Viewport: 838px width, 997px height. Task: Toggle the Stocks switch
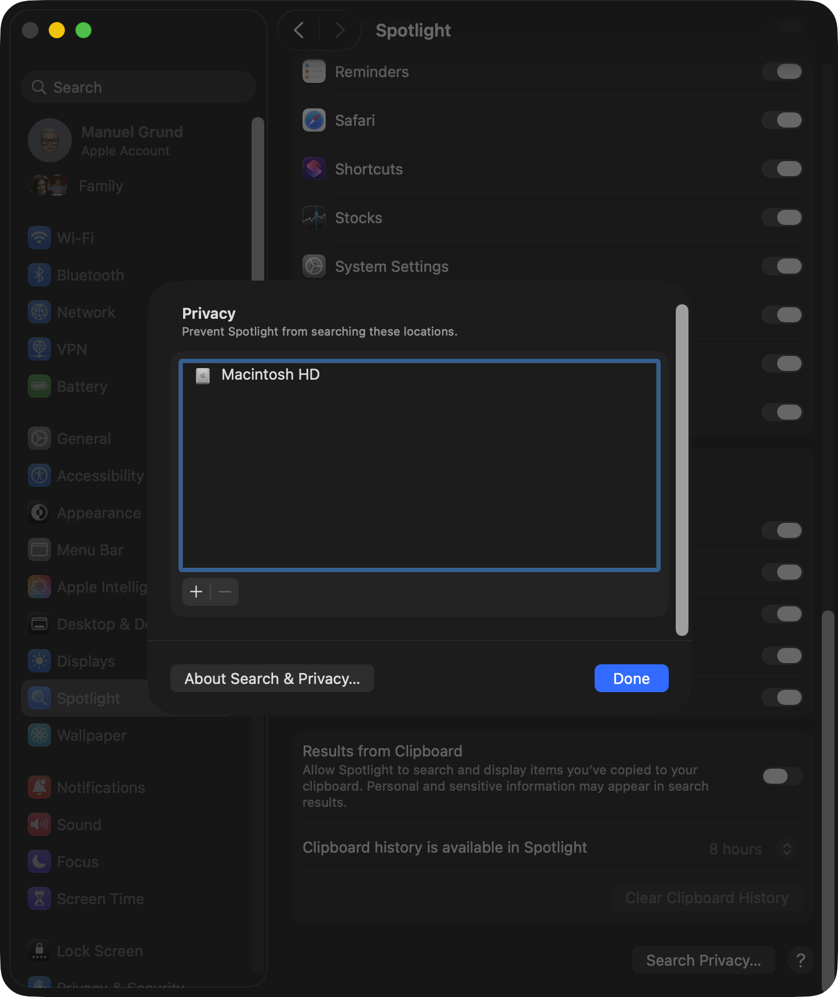[x=782, y=217]
